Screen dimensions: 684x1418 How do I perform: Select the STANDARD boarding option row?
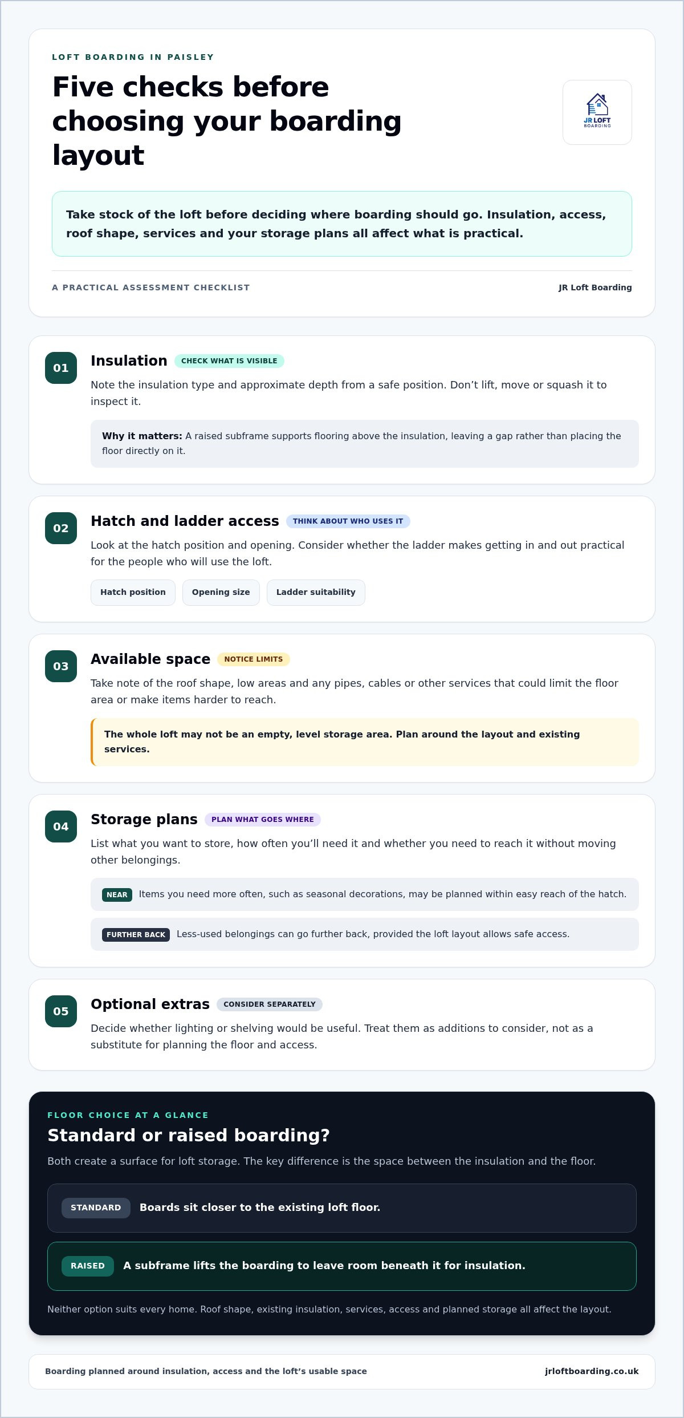tap(342, 1208)
